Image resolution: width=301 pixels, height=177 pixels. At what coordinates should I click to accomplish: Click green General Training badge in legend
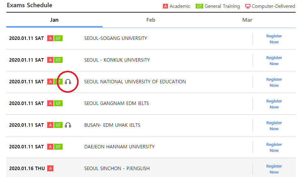199,6
